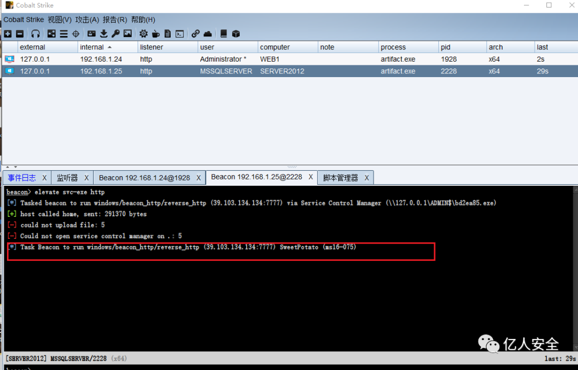Open the 视图(V) menu
This screenshot has width=578, height=370.
60,20
